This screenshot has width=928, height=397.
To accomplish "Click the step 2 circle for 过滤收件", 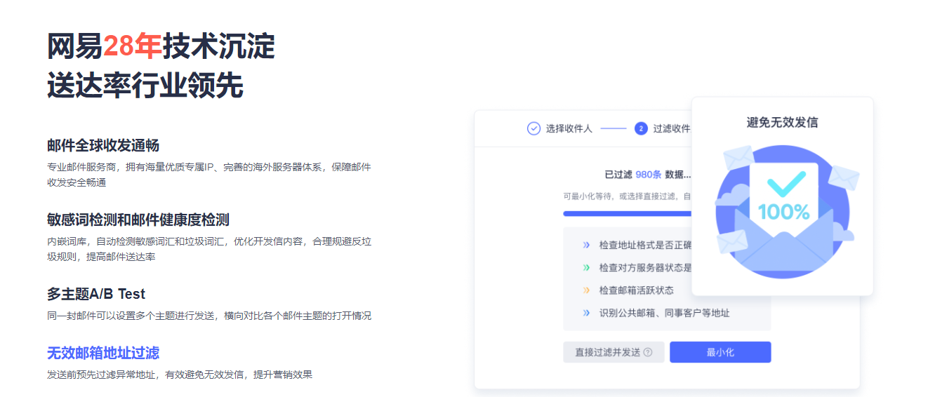I will [640, 128].
